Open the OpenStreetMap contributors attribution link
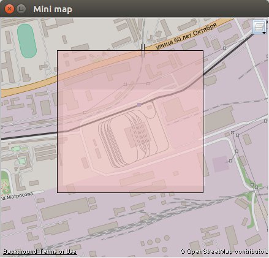Viewport: 269px width, 258px height. tap(224, 251)
